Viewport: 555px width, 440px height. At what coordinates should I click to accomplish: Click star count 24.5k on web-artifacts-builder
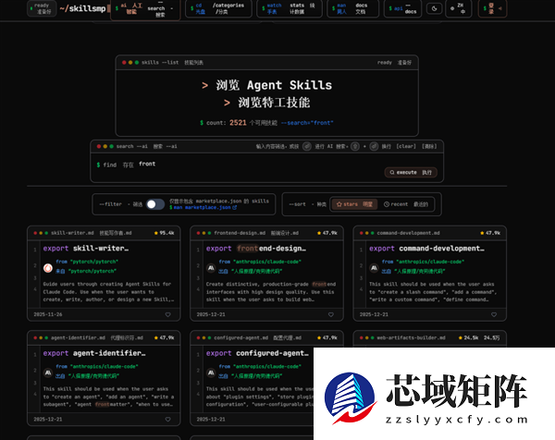coord(469,337)
